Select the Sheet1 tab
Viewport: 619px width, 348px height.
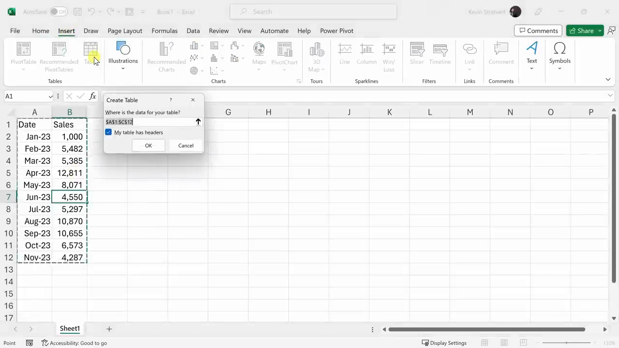[x=70, y=329]
